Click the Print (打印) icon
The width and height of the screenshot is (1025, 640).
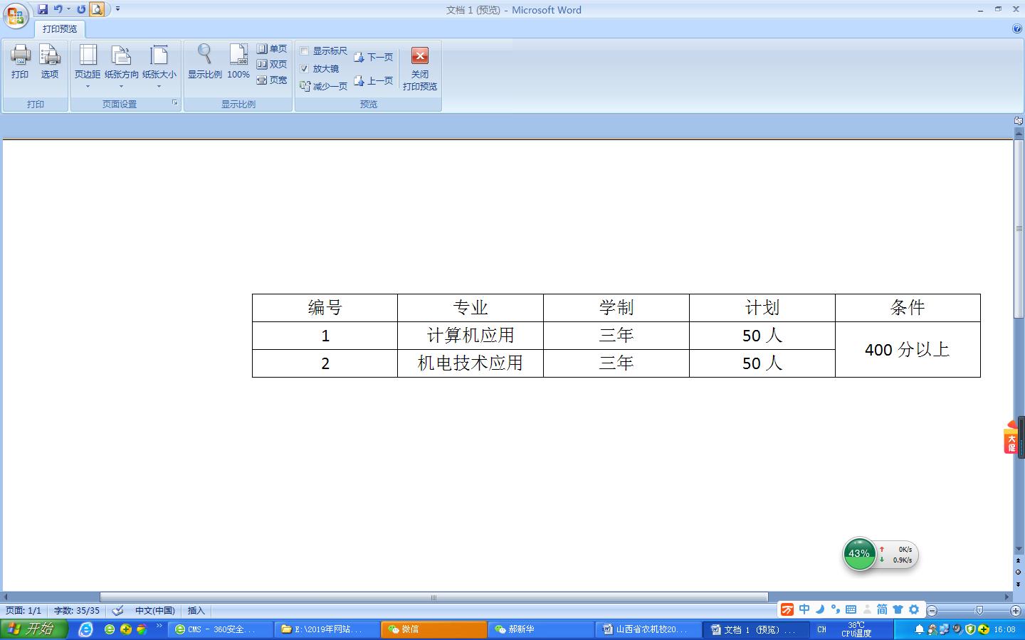(20, 61)
